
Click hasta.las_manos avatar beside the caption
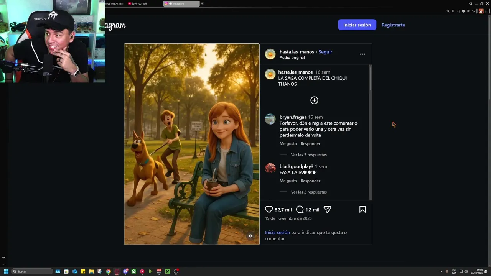click(270, 74)
